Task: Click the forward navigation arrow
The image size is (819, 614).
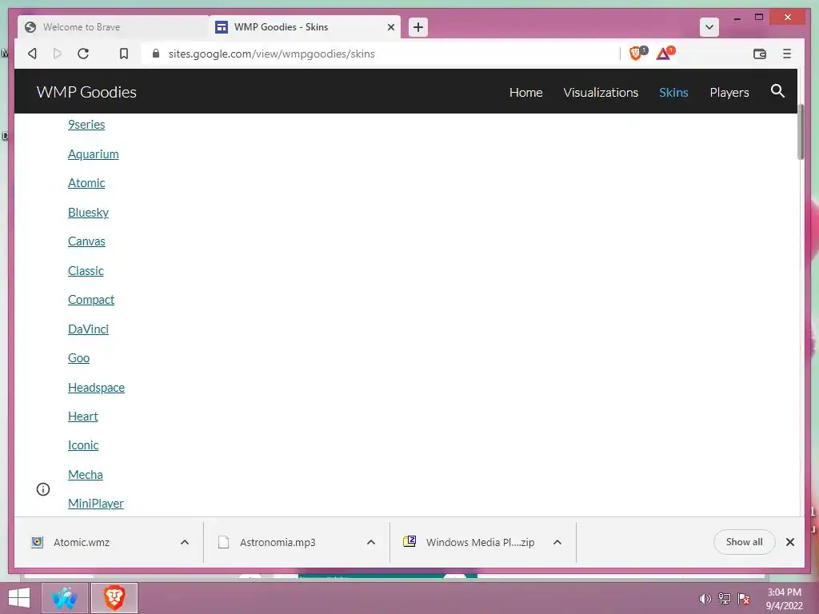Action: click(x=58, y=54)
